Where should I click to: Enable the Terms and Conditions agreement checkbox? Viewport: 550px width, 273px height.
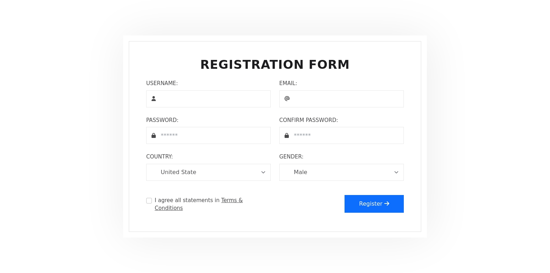(149, 201)
